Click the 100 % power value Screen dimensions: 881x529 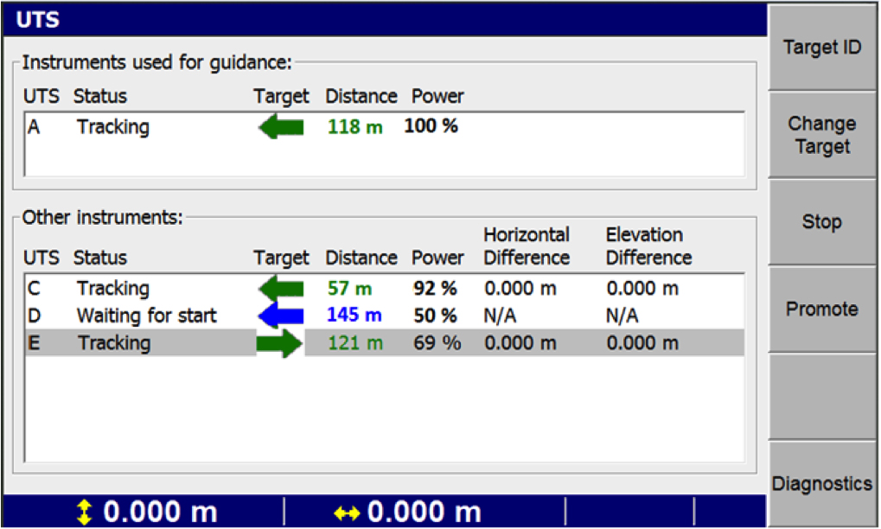tap(431, 126)
